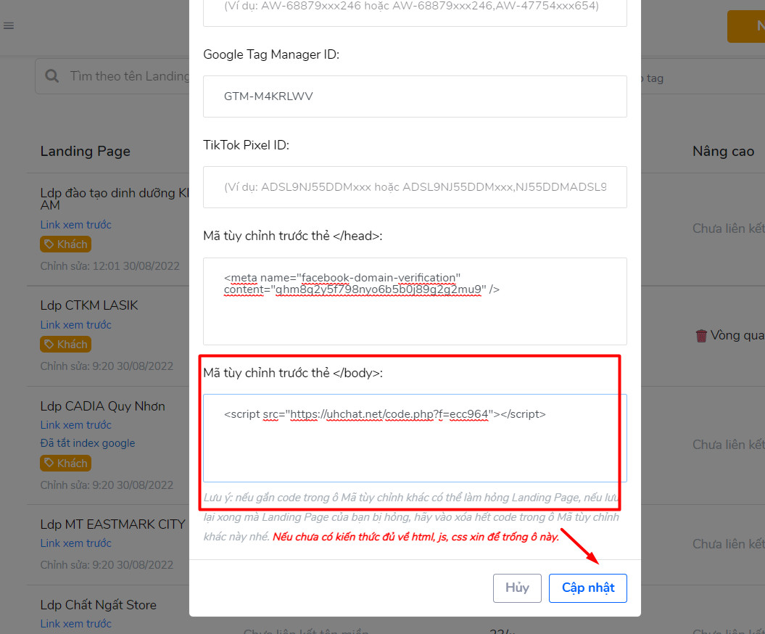
Task: Click the Nâng cao column header
Action: tap(724, 152)
